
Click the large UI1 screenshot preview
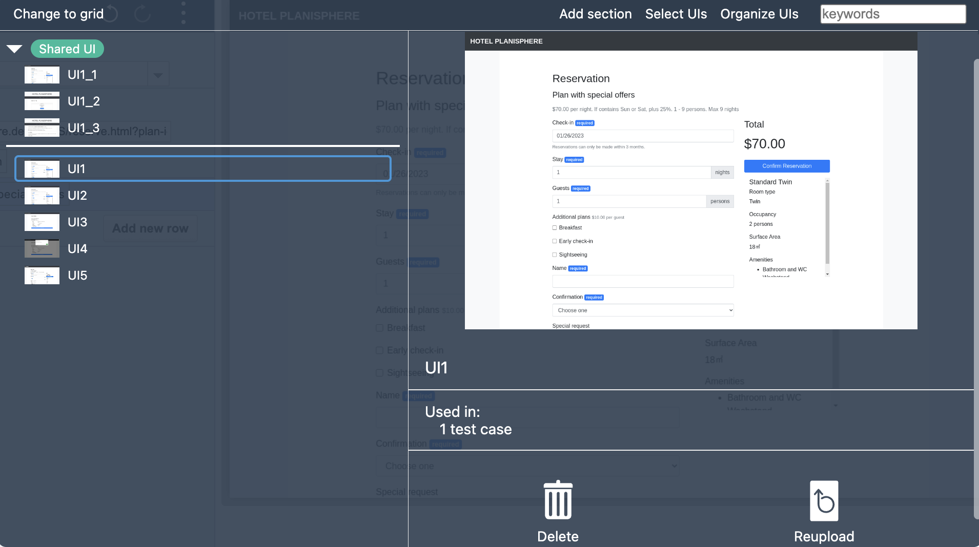pos(691,181)
